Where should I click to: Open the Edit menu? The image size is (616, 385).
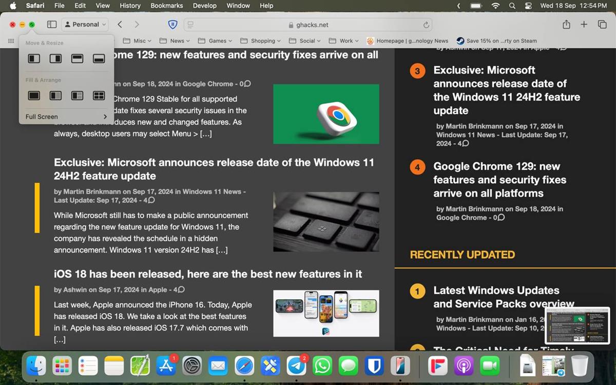[x=80, y=6]
